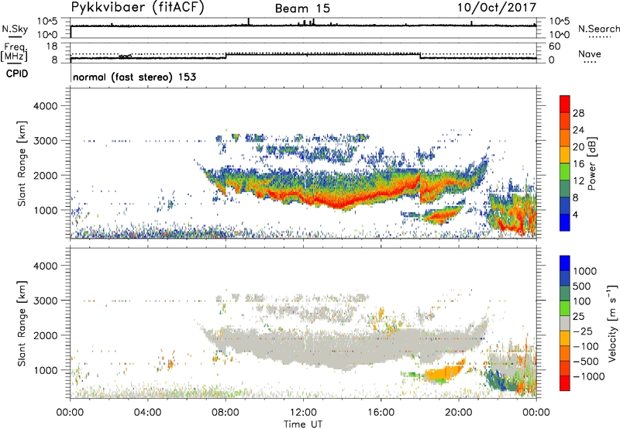Click the -25 label on the velocity colorbar
This screenshot has width=620, height=429.
click(x=583, y=331)
